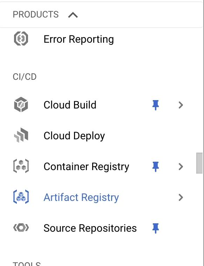Unpin Source Repositories from the menu
The height and width of the screenshot is (266, 204).
(155, 228)
